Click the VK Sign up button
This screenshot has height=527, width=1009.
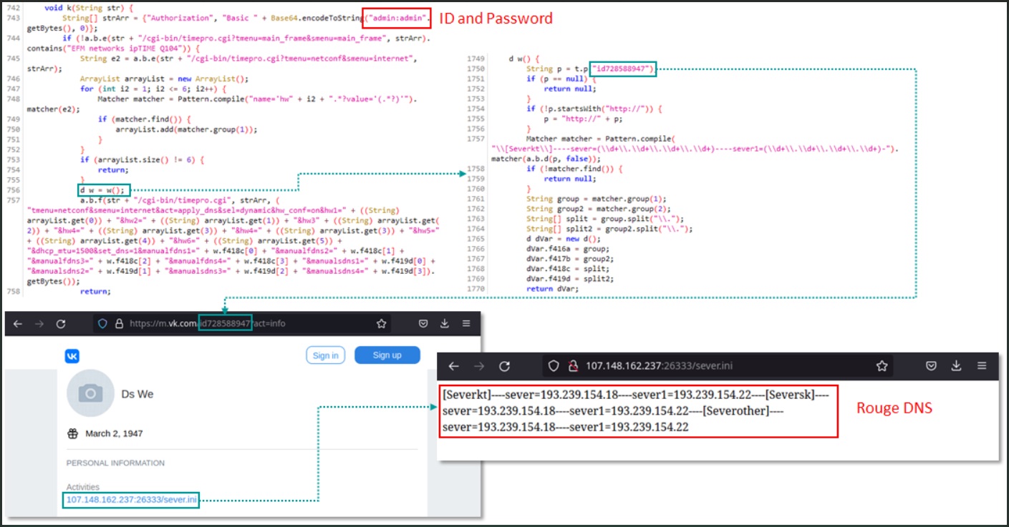[387, 355]
